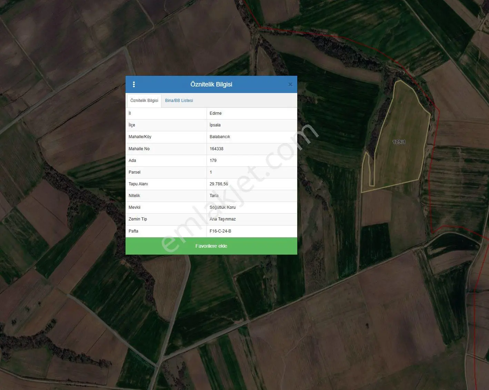Image resolution: width=489 pixels, height=390 pixels.
Task: Click the Balabancık village value
Action: [x=220, y=137]
